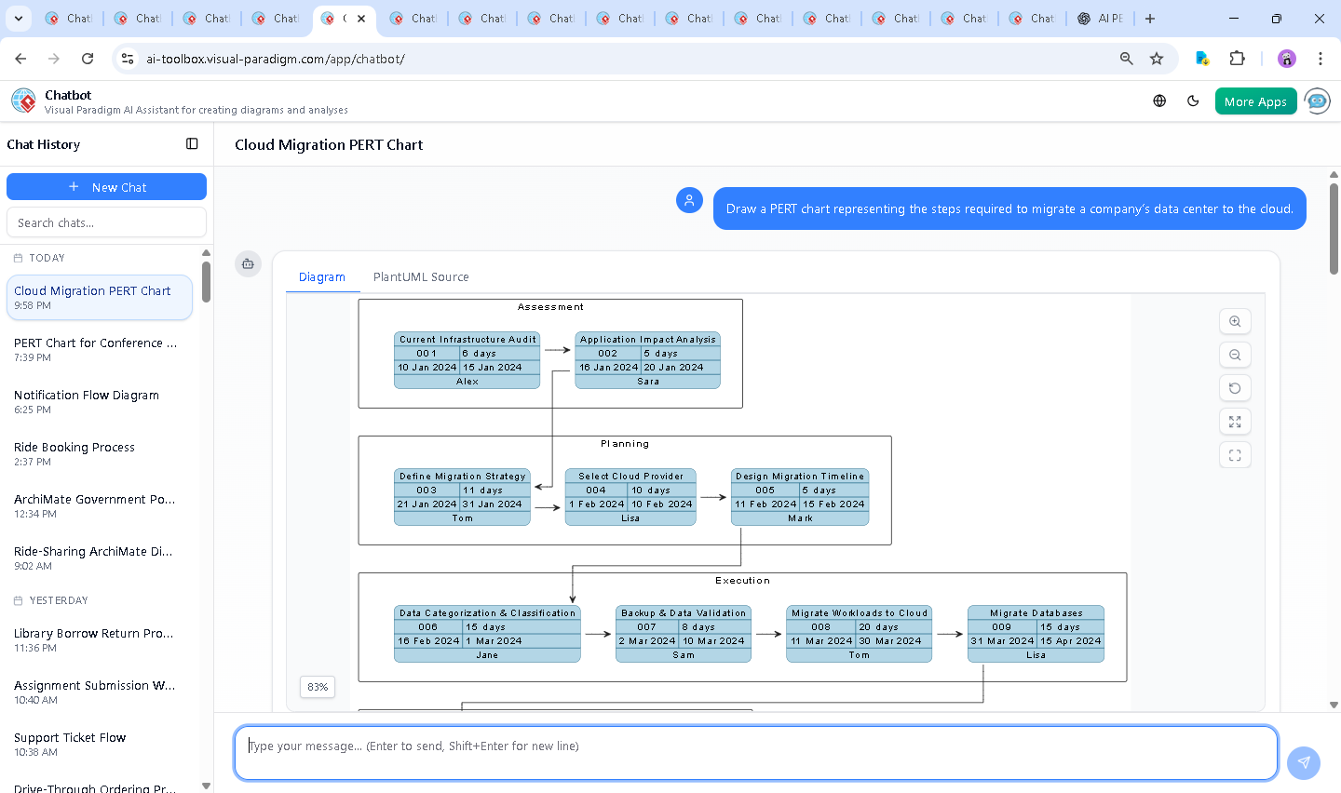
Task: Zoom into the PERT chart diagram
Action: pyautogui.click(x=1235, y=321)
